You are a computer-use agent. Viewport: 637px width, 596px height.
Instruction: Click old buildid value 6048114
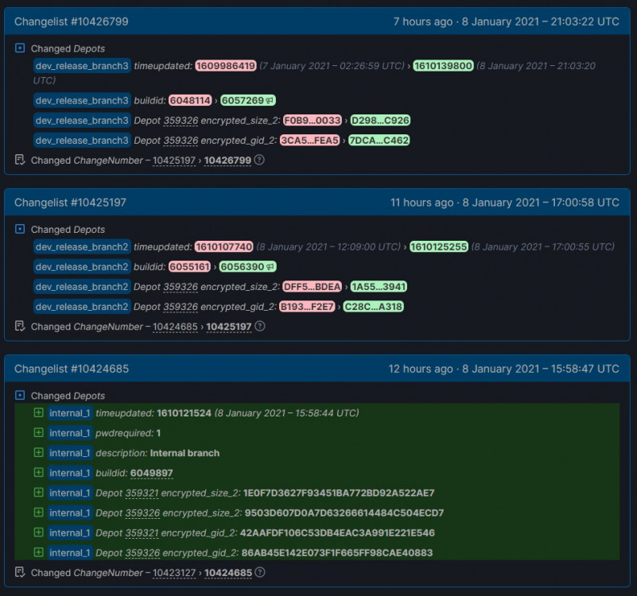pos(190,100)
